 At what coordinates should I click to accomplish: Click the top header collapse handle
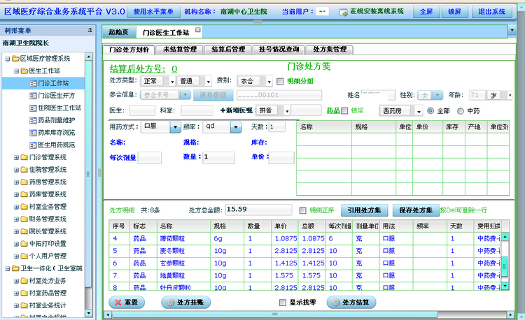(x=258, y=22)
